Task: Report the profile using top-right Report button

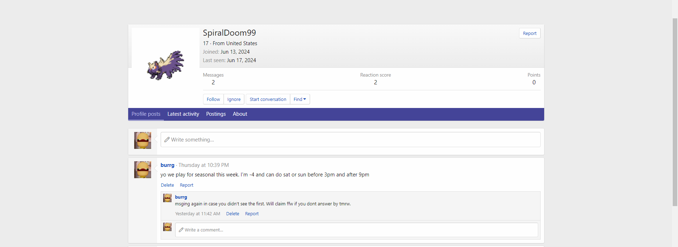Action: (529, 34)
